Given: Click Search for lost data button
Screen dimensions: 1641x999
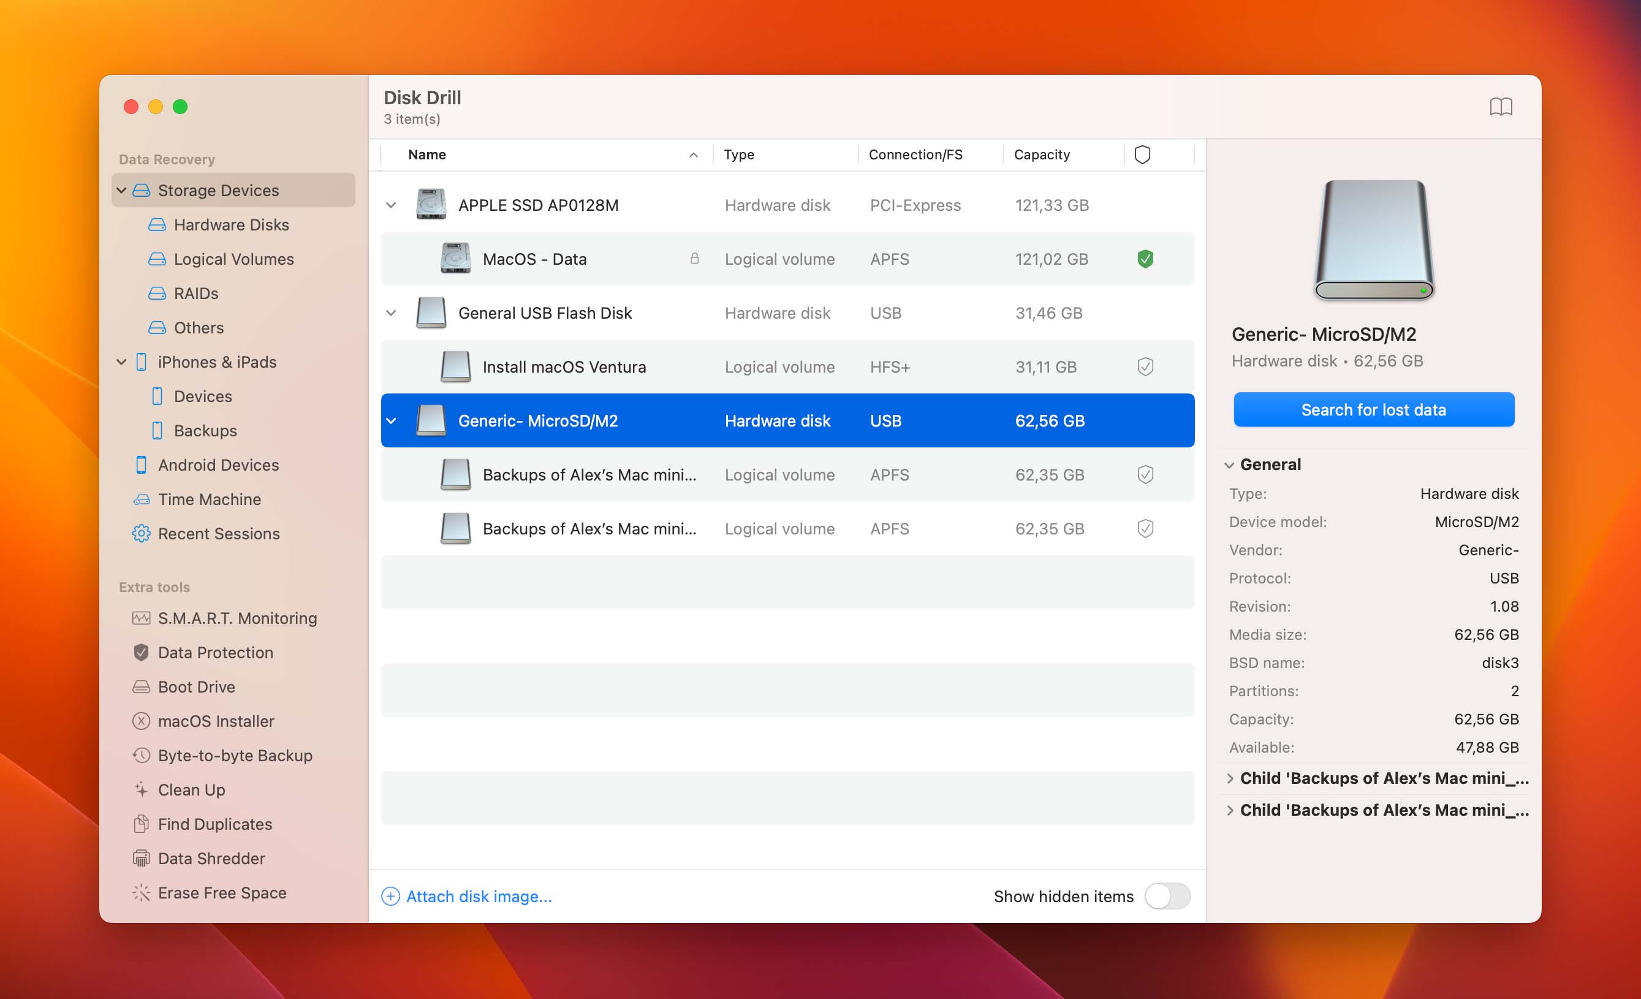Looking at the screenshot, I should 1374,409.
